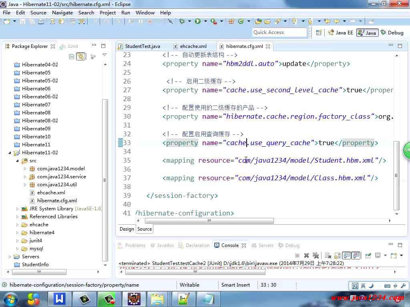Collapse the Hibernate11-02 project node
This screenshot has width=410, height=307.
pos(10,153)
